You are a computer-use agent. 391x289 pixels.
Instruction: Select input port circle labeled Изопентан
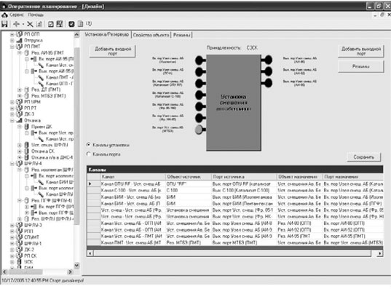[200, 60]
